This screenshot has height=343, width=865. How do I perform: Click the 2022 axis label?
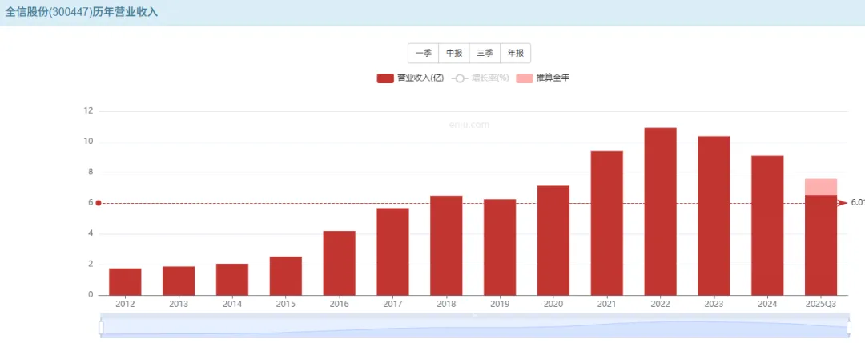[x=660, y=303]
